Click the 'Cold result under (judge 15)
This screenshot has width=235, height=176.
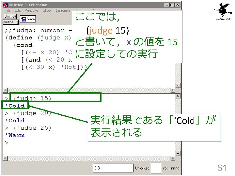click(15, 106)
